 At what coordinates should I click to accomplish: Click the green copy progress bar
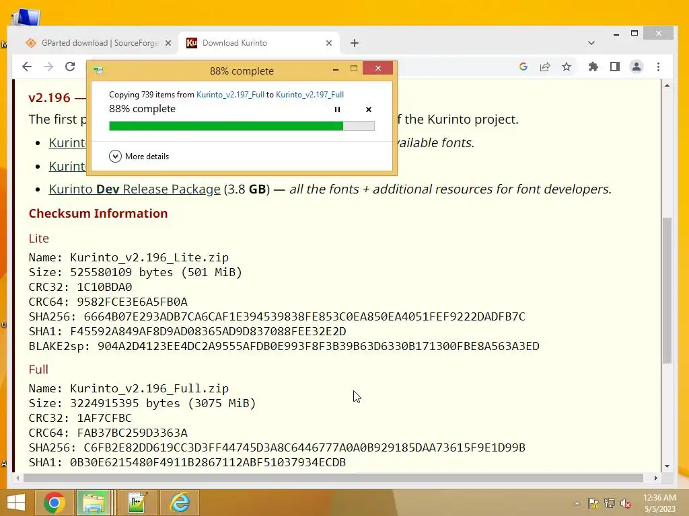coord(242,126)
